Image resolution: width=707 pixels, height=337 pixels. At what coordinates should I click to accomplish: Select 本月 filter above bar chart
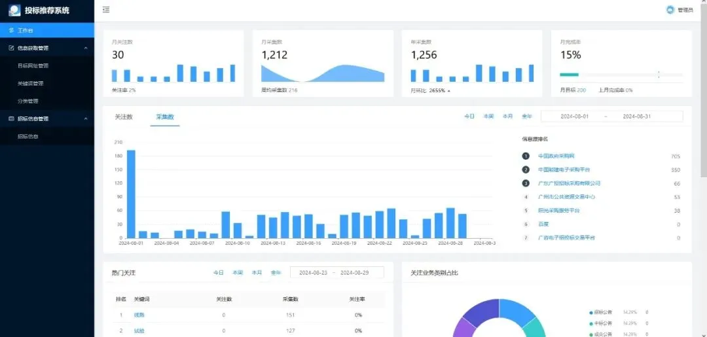tap(508, 116)
